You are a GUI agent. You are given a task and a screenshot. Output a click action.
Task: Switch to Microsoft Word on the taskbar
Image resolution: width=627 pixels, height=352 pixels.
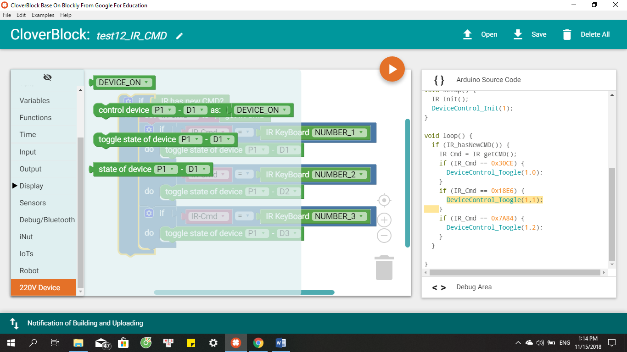(x=281, y=343)
